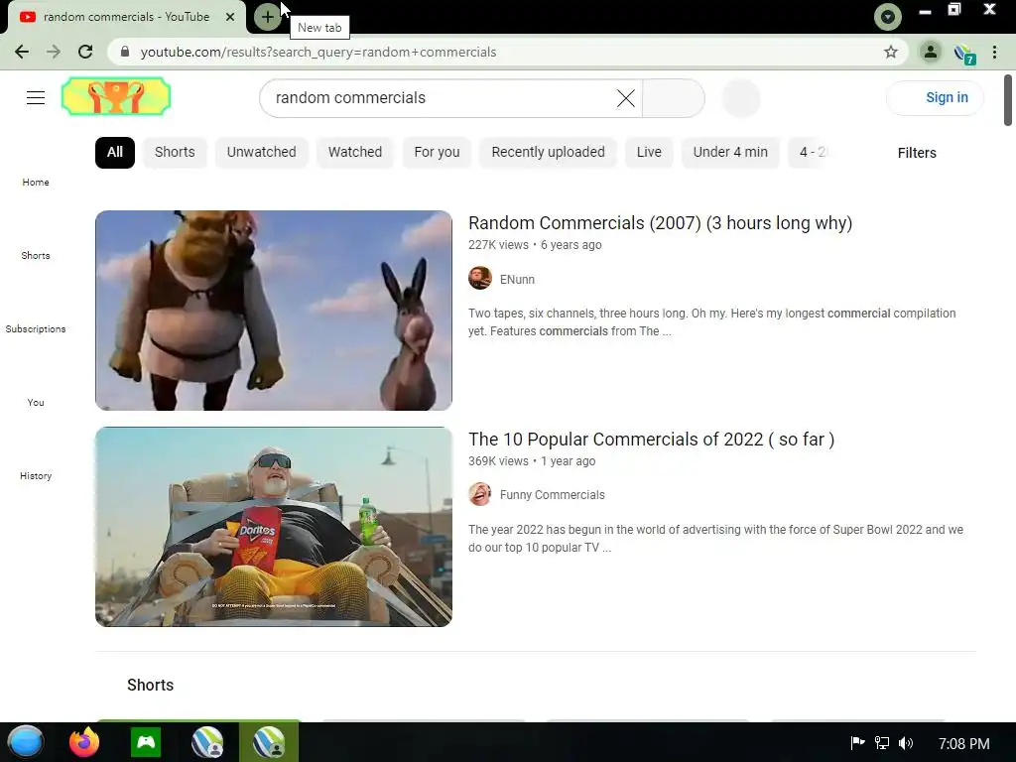Open The 10 Popular Commercials of 2022 title

pyautogui.click(x=651, y=440)
